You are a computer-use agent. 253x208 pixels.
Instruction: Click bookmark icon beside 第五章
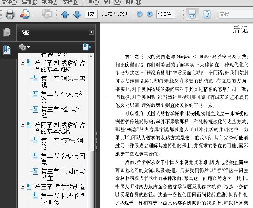click(29, 187)
